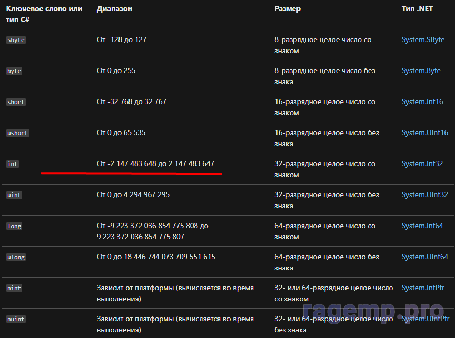Click the nint keyword code tag
The height and width of the screenshot is (338, 455).
pos(14,289)
